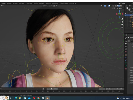Open the View Layer properties tab icon
This screenshot has width=133, height=100.
pos(126,46)
